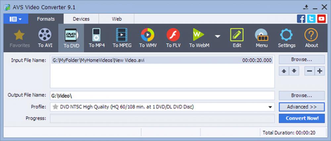
Task: Move selected input file up
Action: [284, 71]
